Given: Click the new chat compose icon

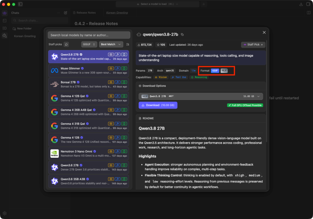Looking at the screenshot, I should [x=65, y=13].
